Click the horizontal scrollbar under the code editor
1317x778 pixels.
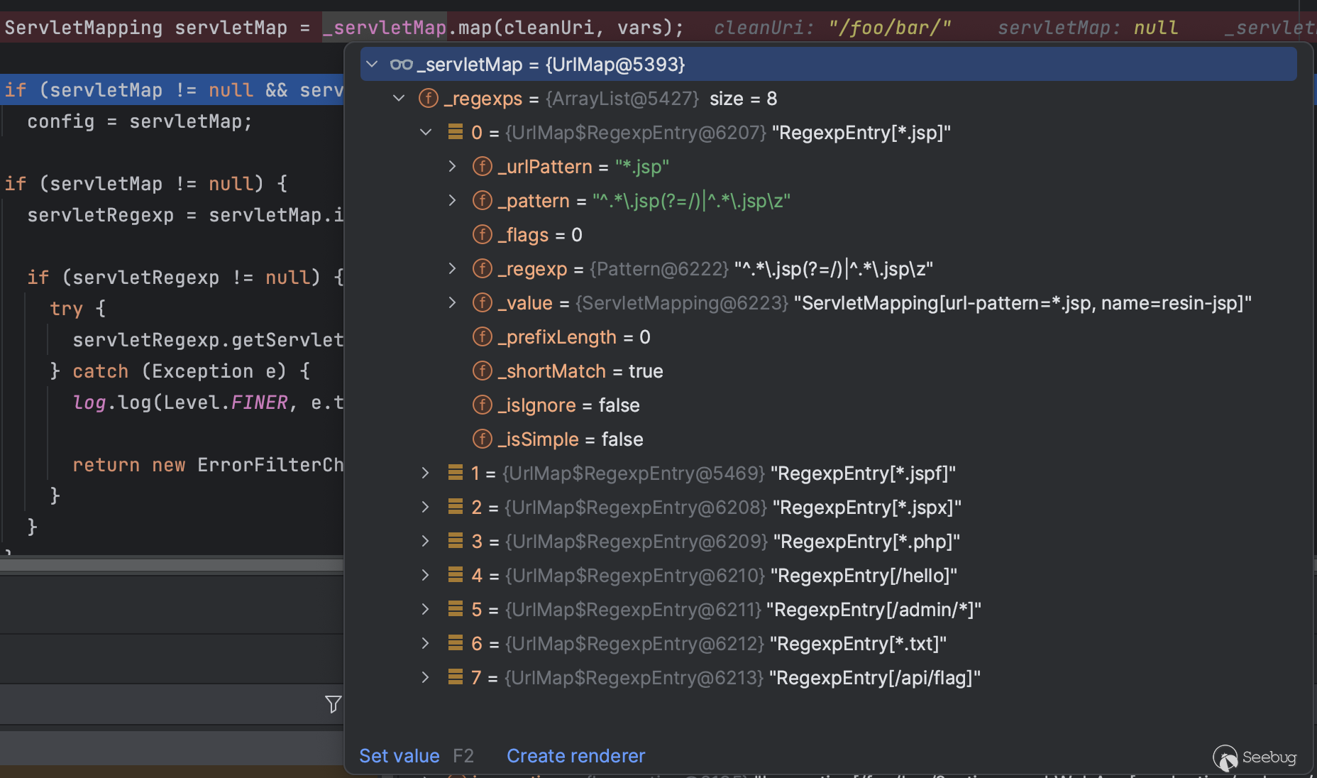click(172, 565)
